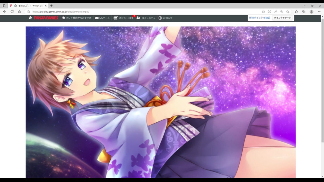Open the お知らせ notices menu

(x=165, y=18)
